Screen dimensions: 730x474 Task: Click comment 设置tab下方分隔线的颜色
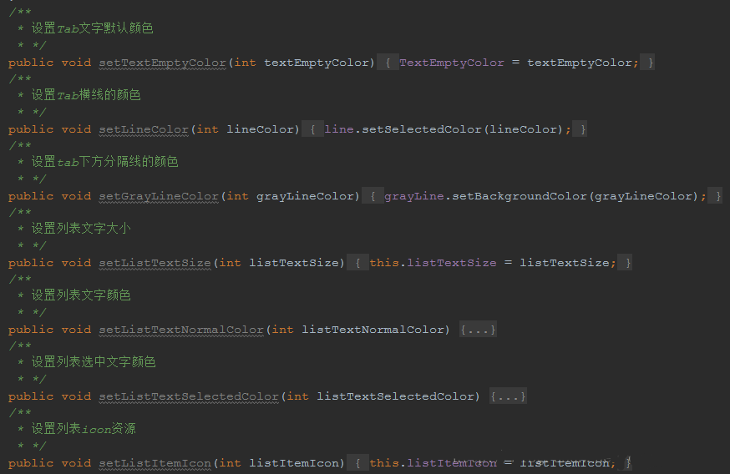pyautogui.click(x=104, y=162)
